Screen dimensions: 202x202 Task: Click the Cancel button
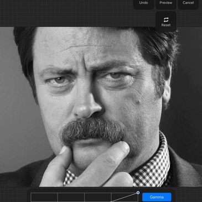(x=188, y=4)
